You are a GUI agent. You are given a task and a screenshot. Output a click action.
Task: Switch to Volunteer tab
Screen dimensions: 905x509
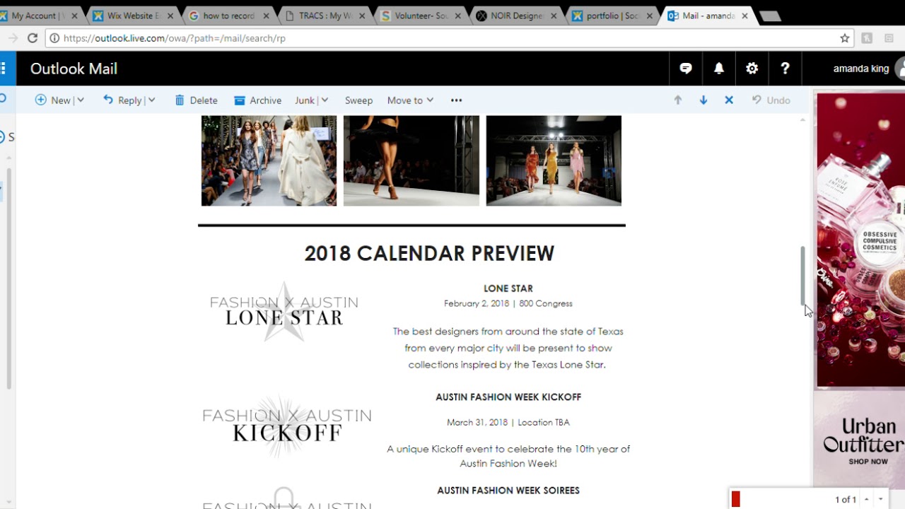420,16
